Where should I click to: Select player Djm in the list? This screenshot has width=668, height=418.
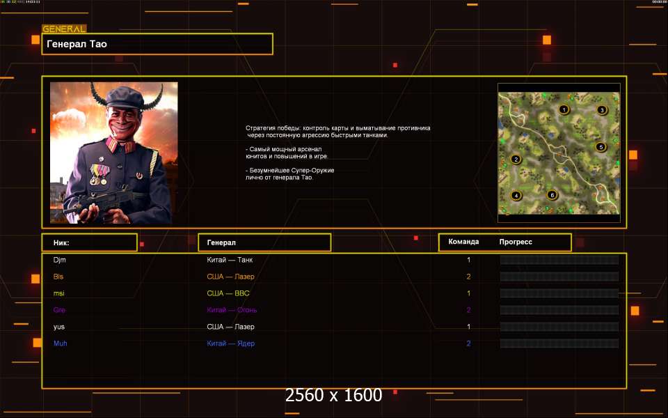click(x=59, y=260)
